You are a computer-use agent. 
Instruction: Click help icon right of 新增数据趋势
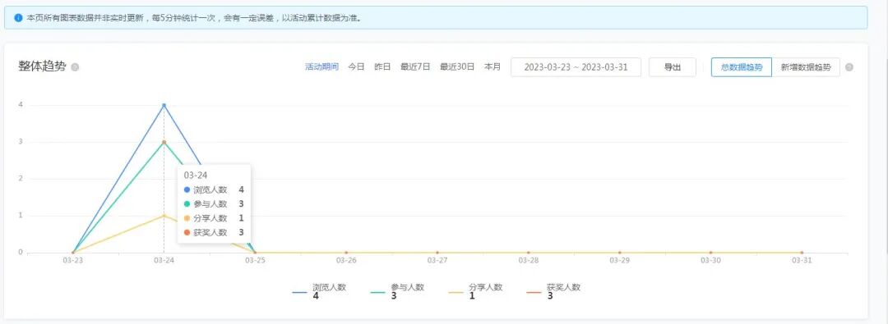(849, 67)
